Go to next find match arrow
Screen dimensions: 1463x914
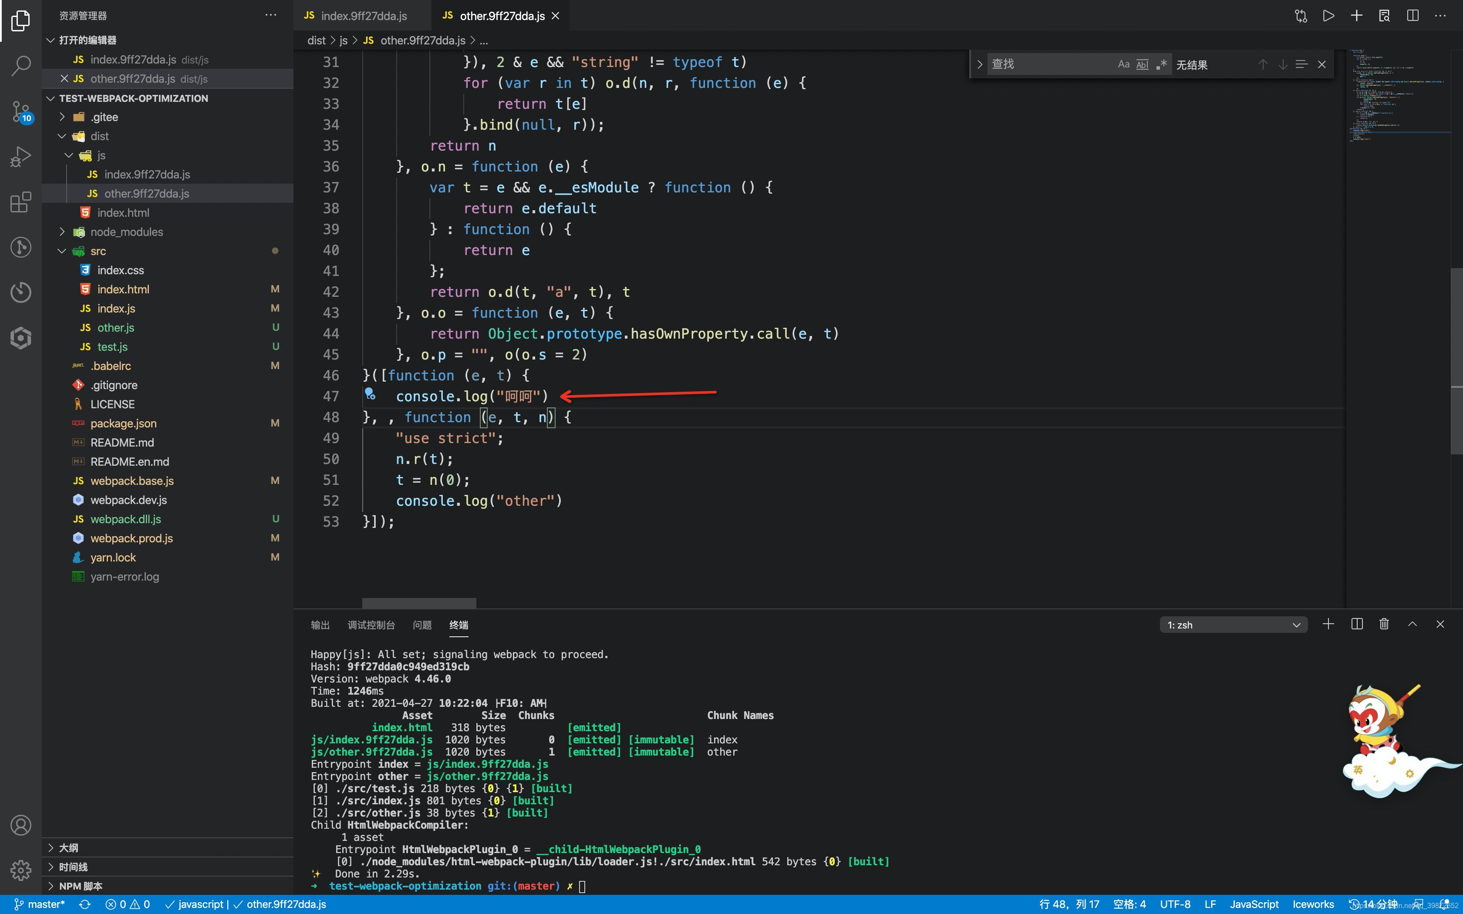point(1283,64)
